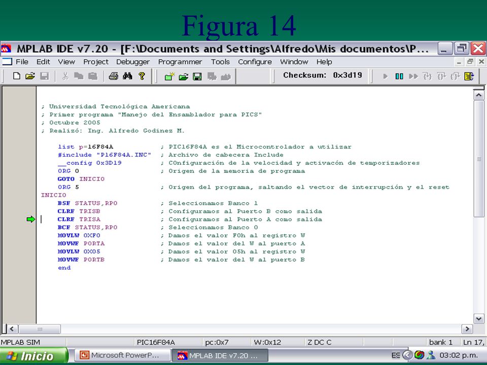
Task: Click the Step Into debugger icon
Action: [427, 76]
